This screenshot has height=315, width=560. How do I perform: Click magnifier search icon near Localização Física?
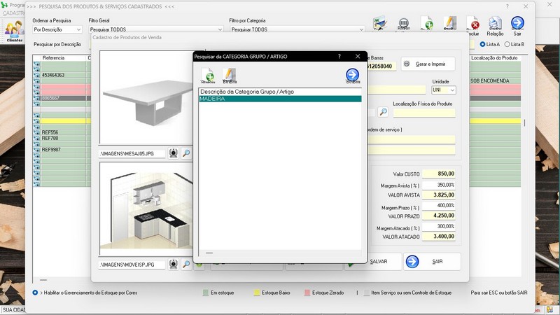tap(383, 112)
